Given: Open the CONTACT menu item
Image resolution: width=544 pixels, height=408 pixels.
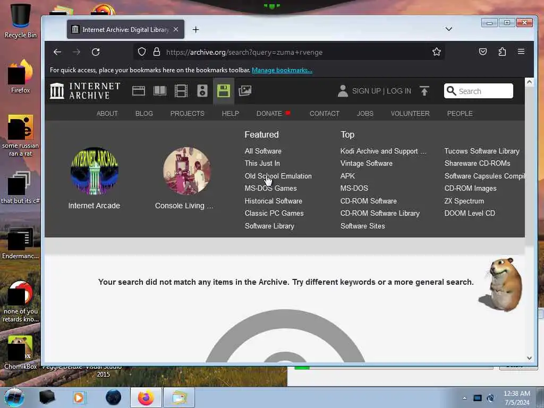Looking at the screenshot, I should click(325, 114).
